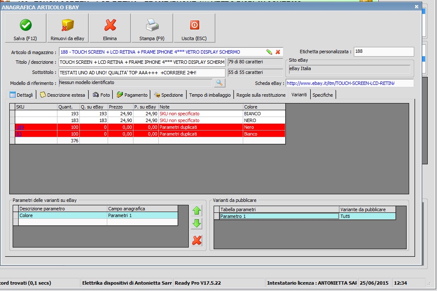Open the Specifiche tab

click(323, 95)
